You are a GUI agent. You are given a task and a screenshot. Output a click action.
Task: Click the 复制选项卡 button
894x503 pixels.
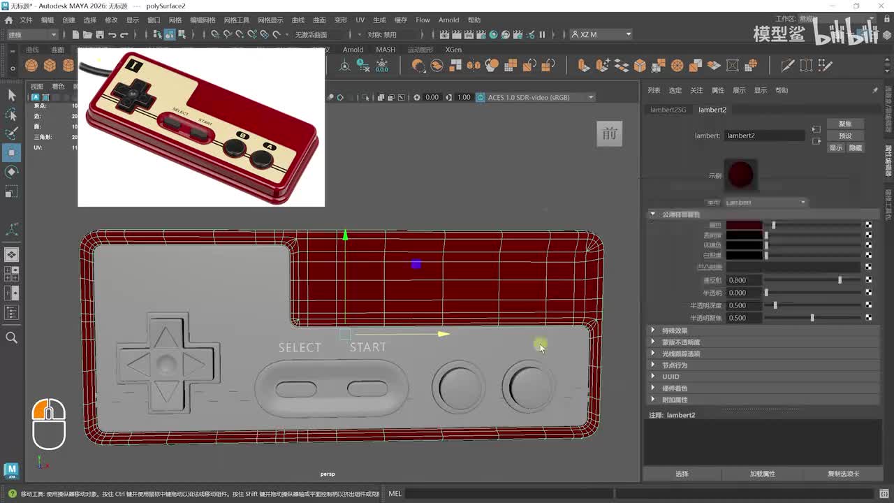pos(843,474)
